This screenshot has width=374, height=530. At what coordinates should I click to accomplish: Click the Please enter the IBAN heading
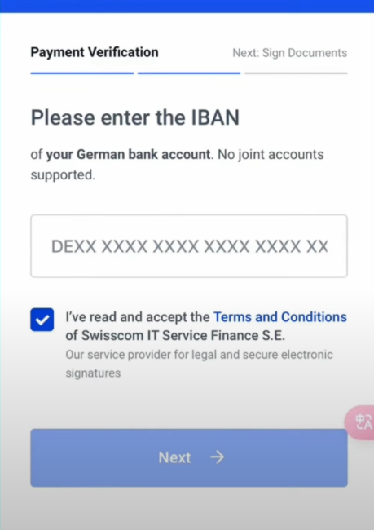coord(135,117)
